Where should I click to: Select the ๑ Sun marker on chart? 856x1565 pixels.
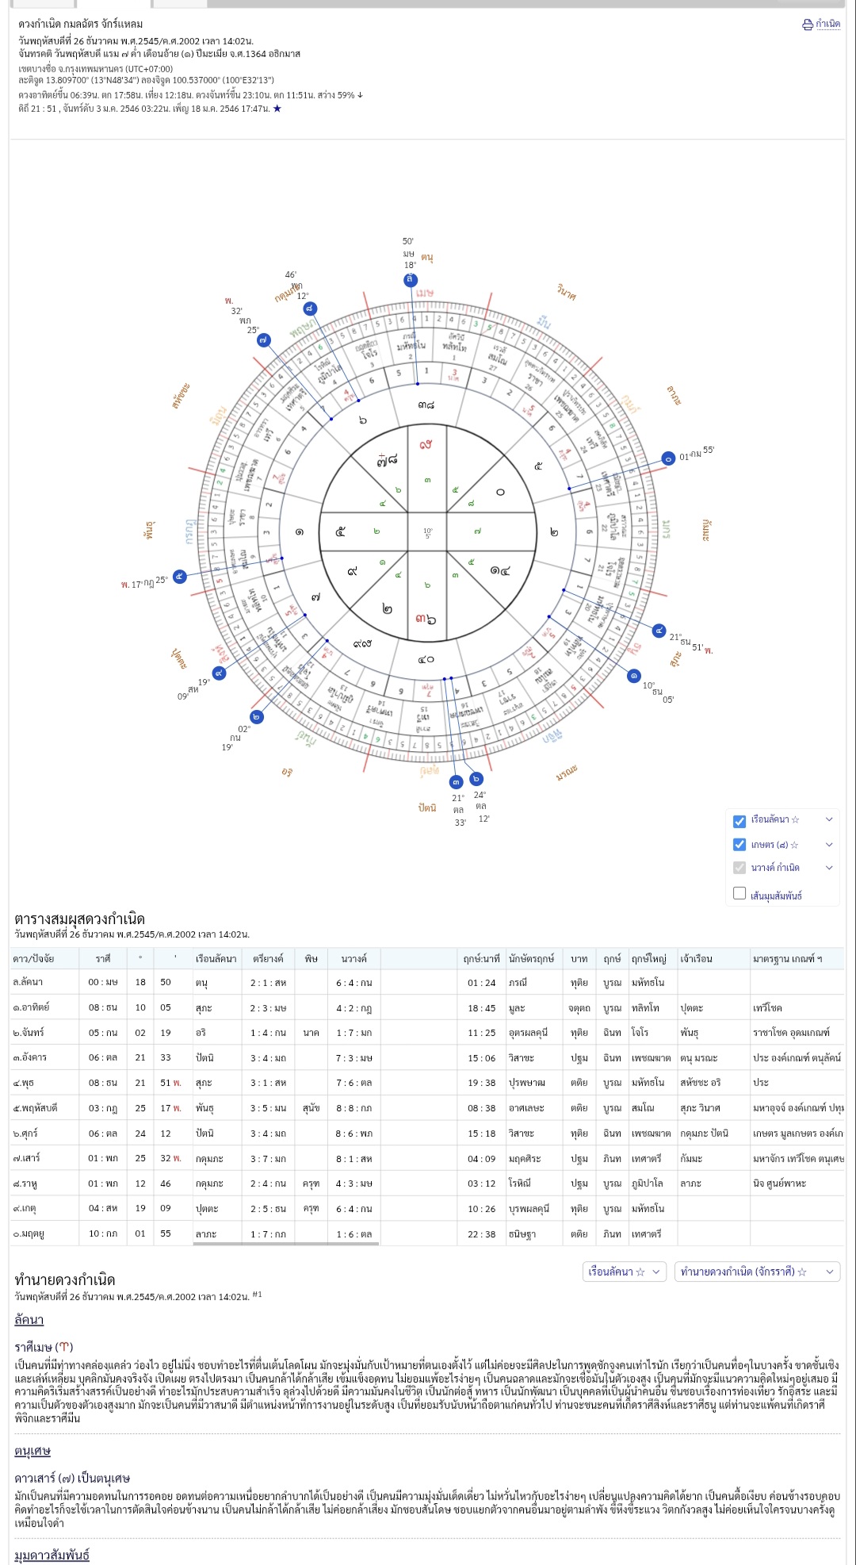point(633,676)
